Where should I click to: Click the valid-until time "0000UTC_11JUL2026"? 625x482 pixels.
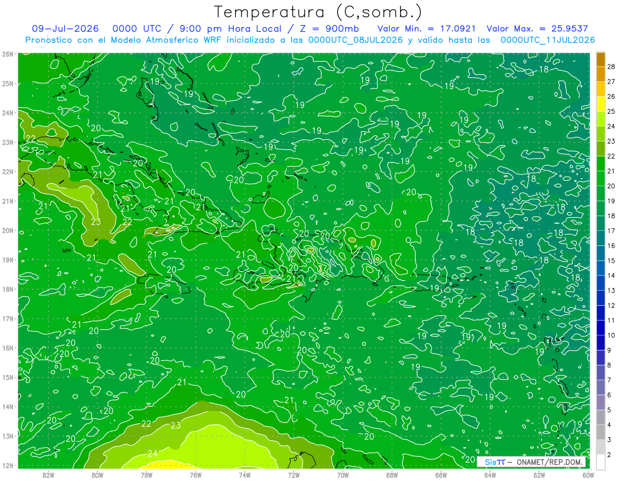(547, 40)
